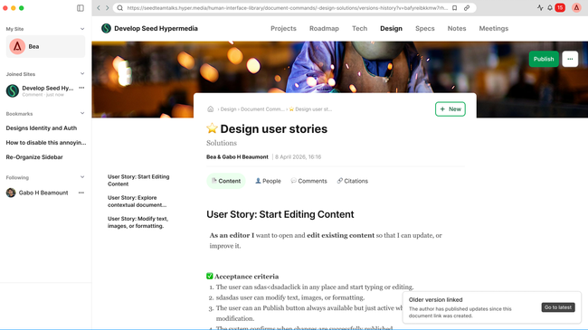Click the address bar URL field

287,8
